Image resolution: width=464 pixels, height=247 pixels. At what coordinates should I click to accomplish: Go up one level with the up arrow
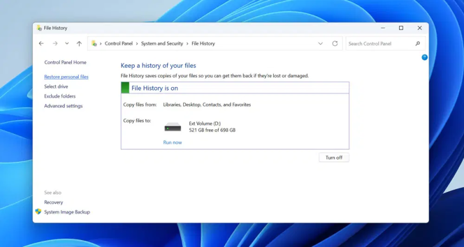79,43
